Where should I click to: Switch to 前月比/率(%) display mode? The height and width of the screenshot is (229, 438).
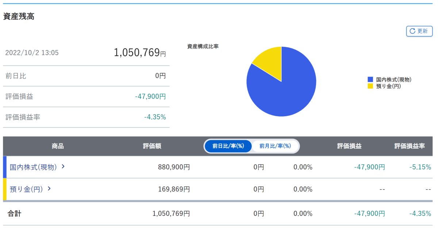(x=275, y=146)
